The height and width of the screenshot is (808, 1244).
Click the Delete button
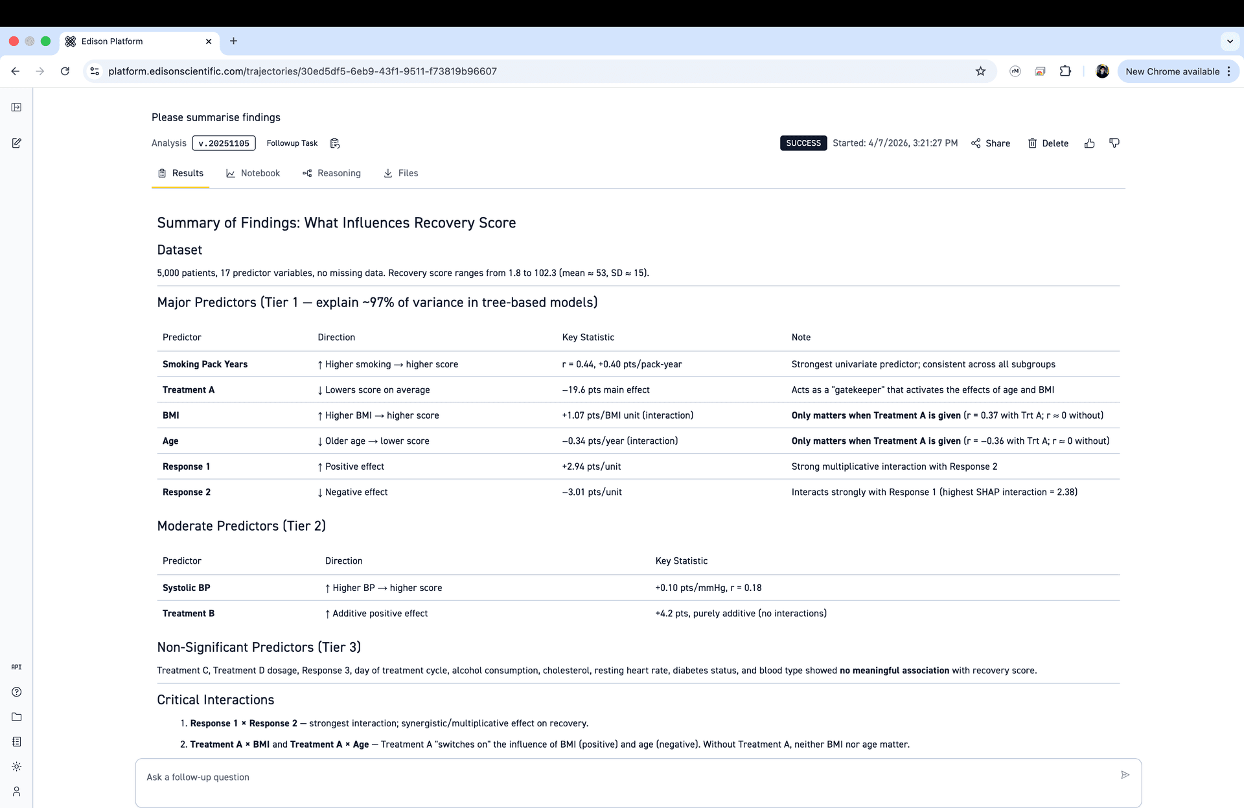(1048, 143)
